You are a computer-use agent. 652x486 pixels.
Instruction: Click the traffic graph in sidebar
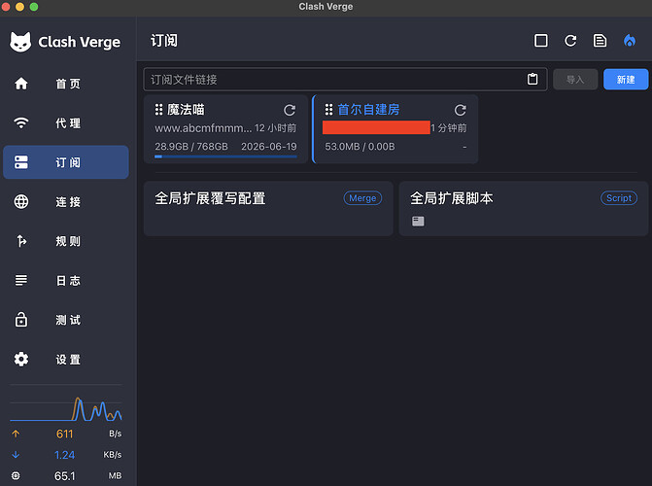(66, 408)
